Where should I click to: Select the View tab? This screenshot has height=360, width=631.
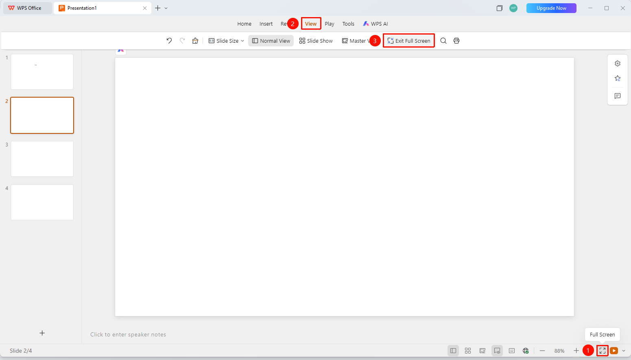(x=311, y=24)
